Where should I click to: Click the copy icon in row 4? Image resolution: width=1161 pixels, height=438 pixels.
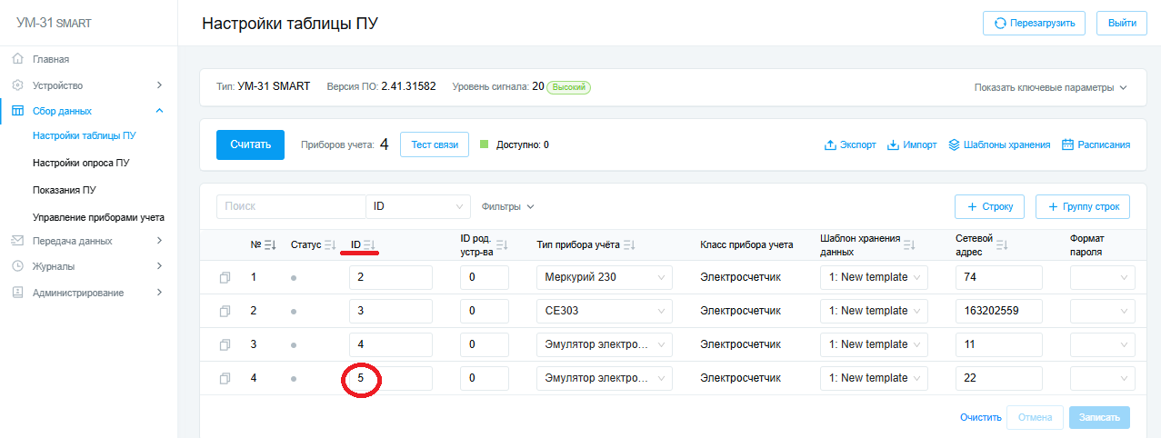tap(225, 378)
